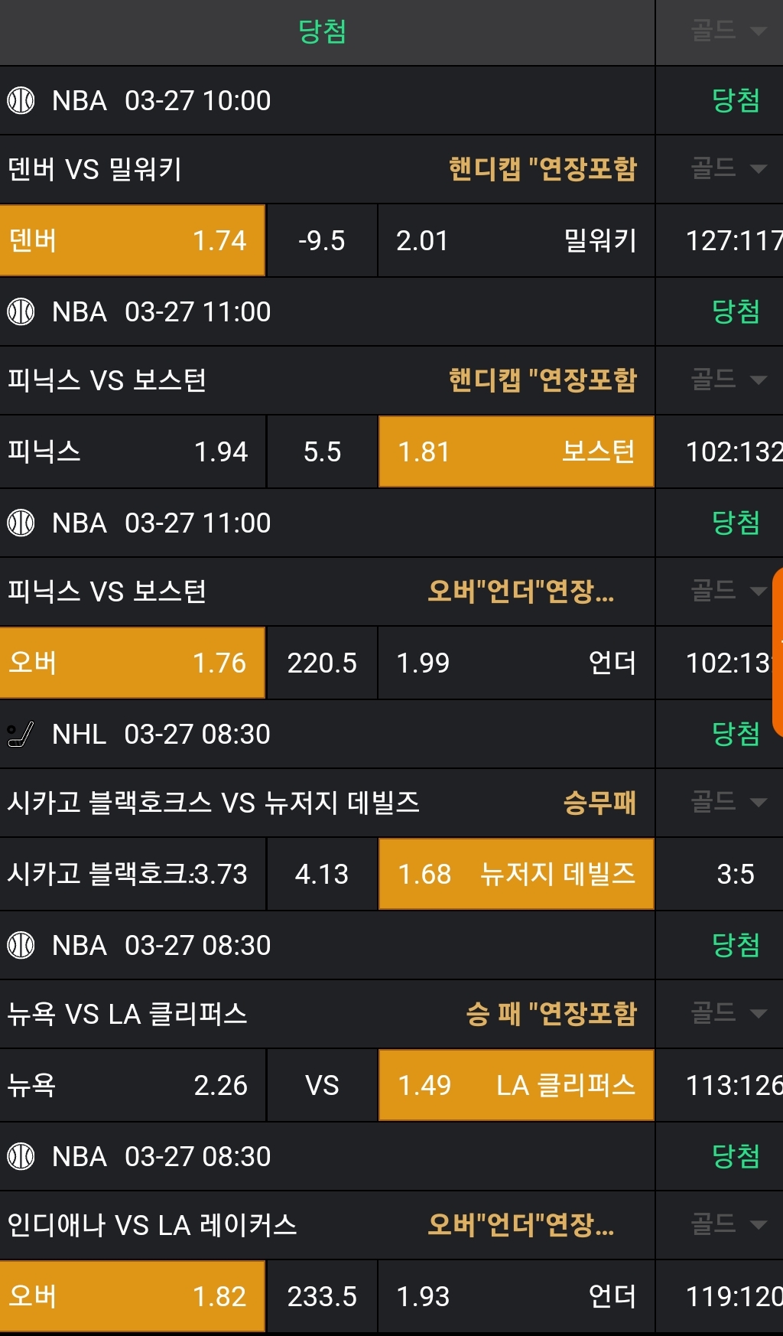Click basketball icon of Phoenix vs Boston handicap bet

point(21,311)
